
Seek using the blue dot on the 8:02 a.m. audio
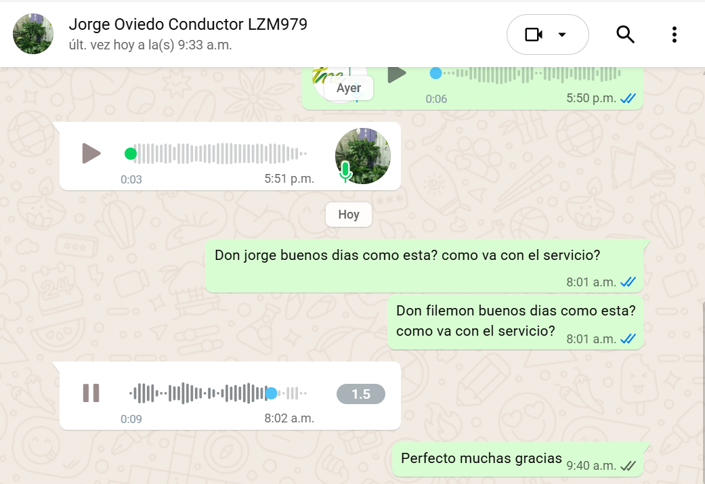pos(271,393)
